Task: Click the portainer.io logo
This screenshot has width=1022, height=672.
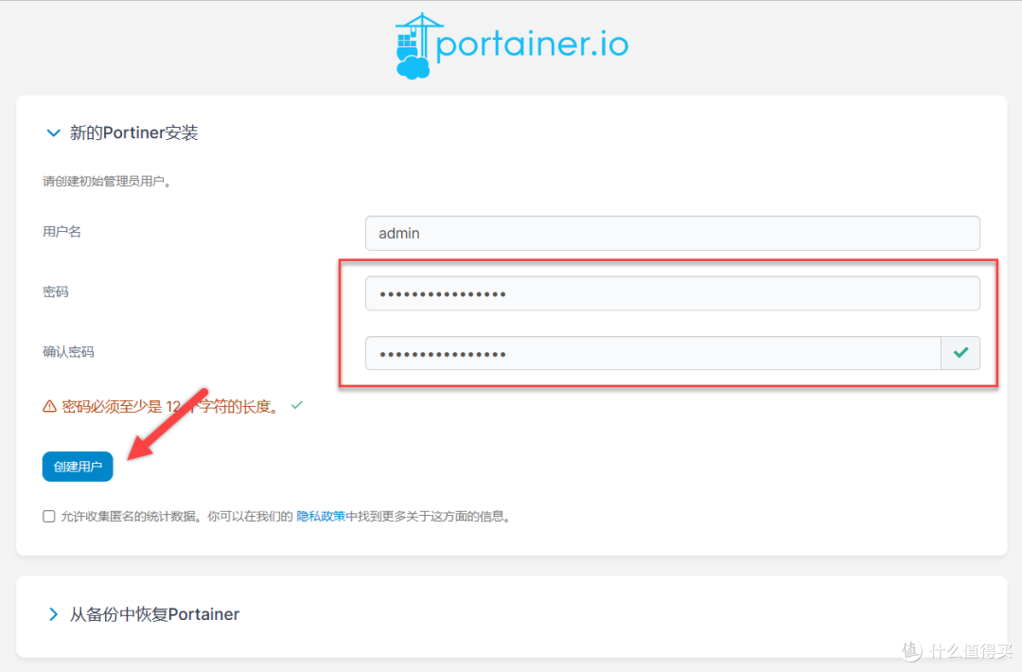Action: (x=512, y=45)
